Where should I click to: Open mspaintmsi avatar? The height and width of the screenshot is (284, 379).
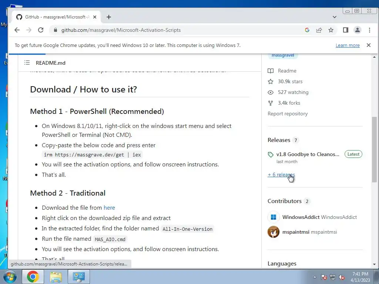pyautogui.click(x=274, y=232)
